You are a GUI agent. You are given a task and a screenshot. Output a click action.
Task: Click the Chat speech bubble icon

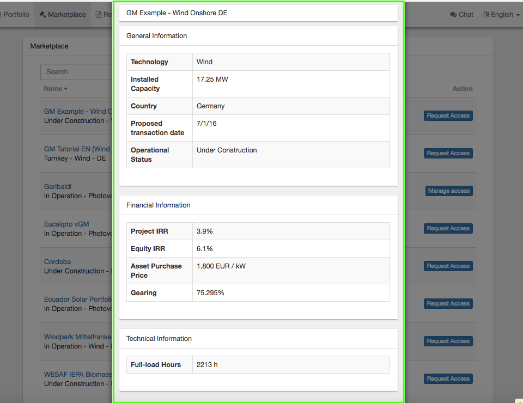453,15
